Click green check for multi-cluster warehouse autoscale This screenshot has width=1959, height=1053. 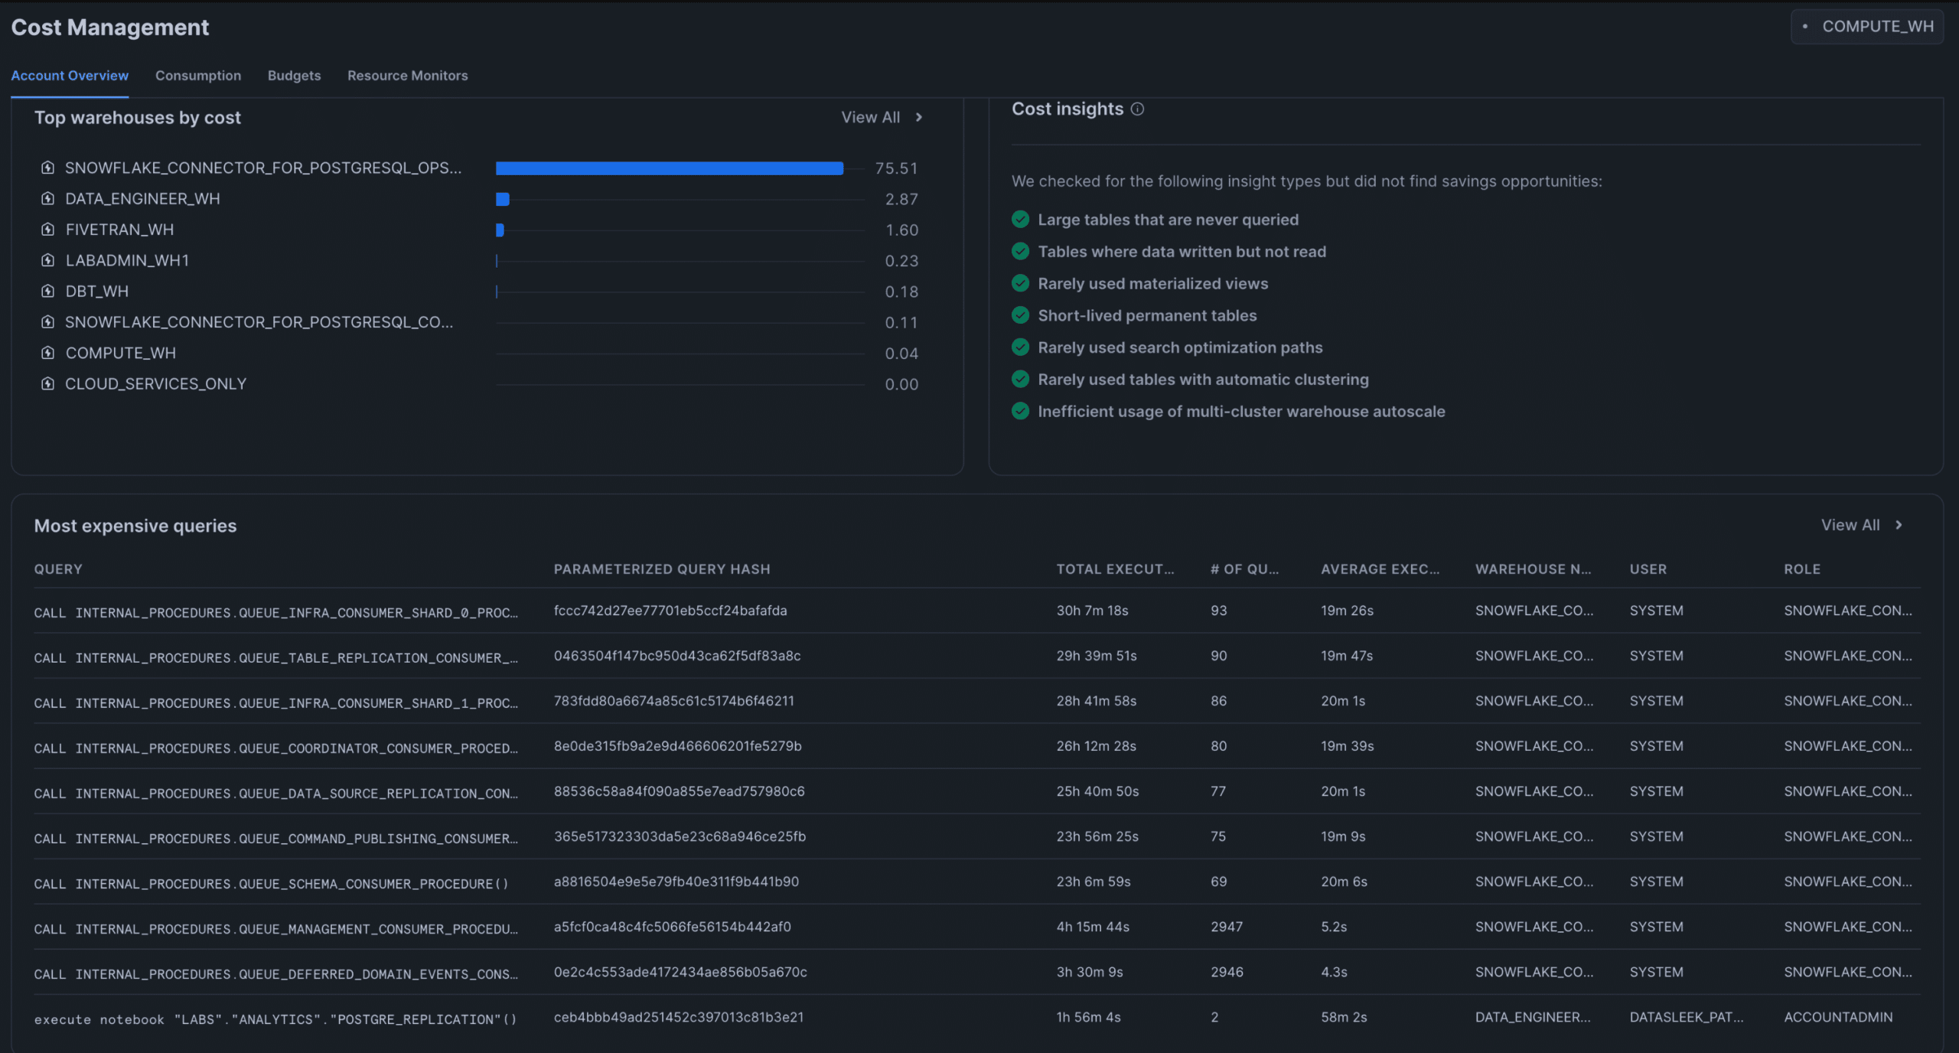pos(1020,412)
